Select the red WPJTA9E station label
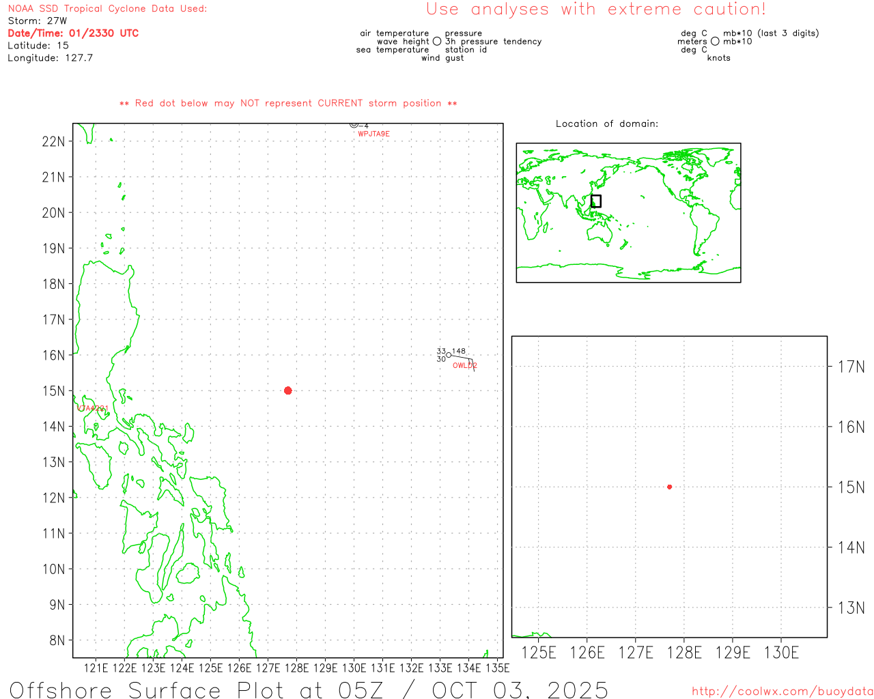Screen dimensions: 874x699 tap(373, 134)
